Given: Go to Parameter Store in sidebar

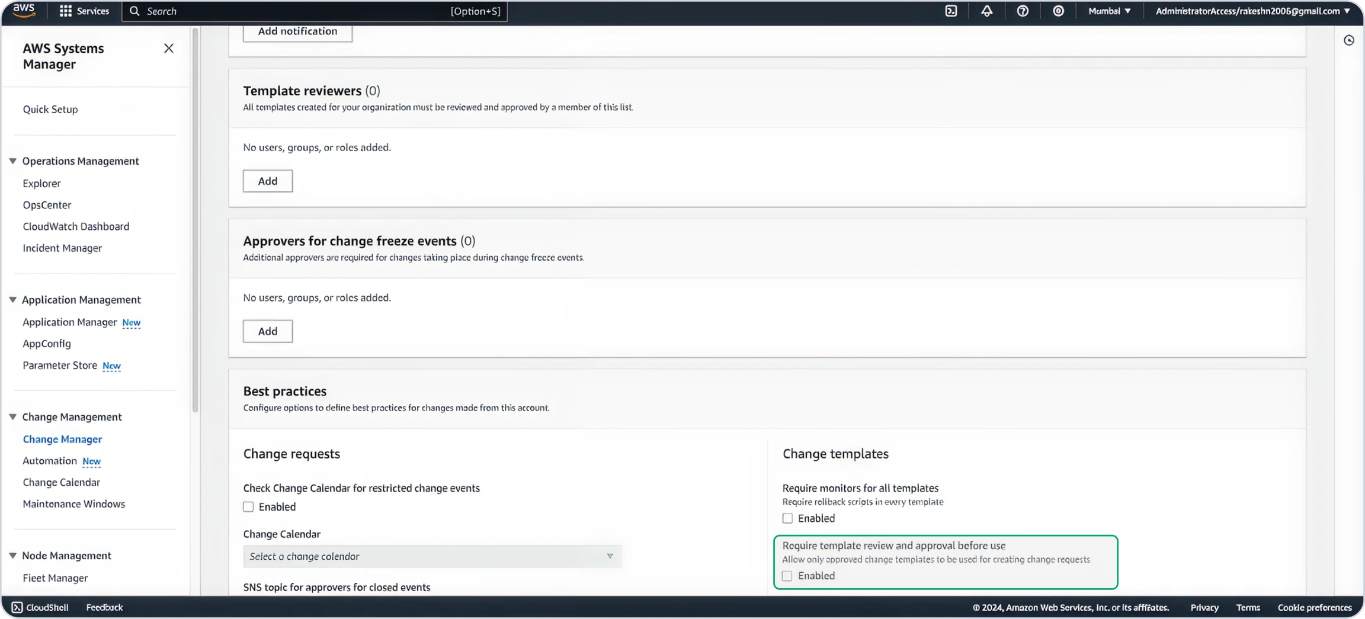Looking at the screenshot, I should click(x=60, y=365).
